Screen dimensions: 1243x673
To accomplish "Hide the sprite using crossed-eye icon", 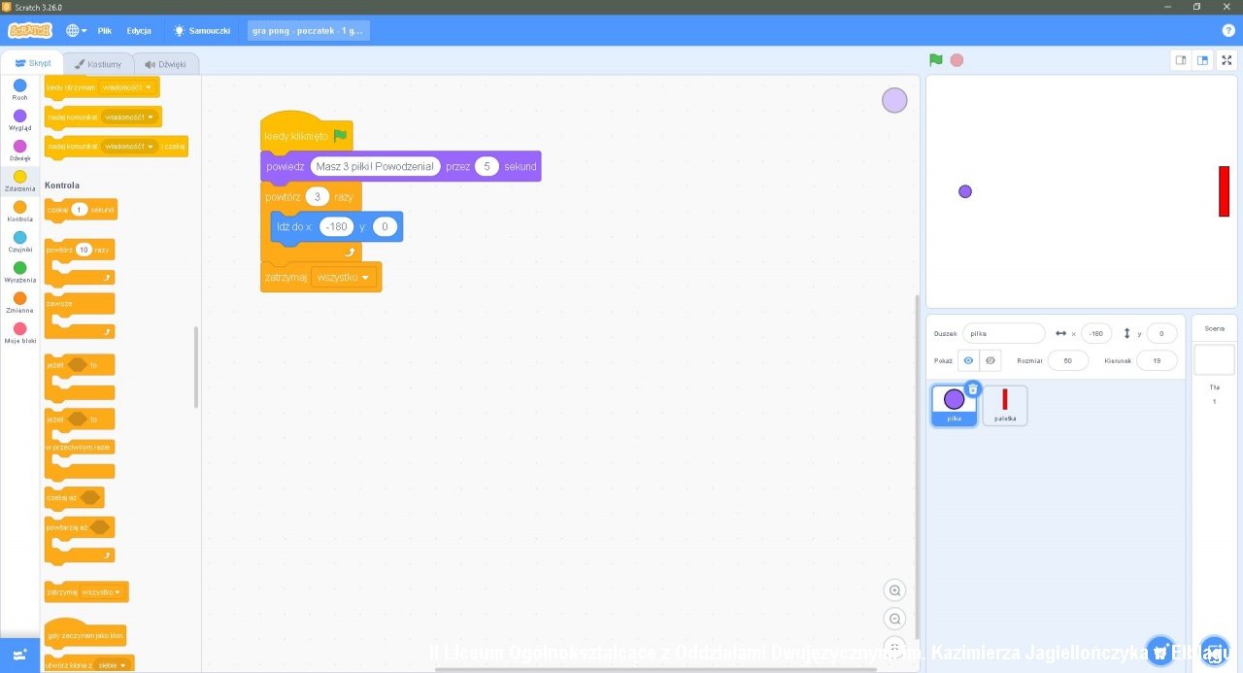I will pyautogui.click(x=990, y=360).
